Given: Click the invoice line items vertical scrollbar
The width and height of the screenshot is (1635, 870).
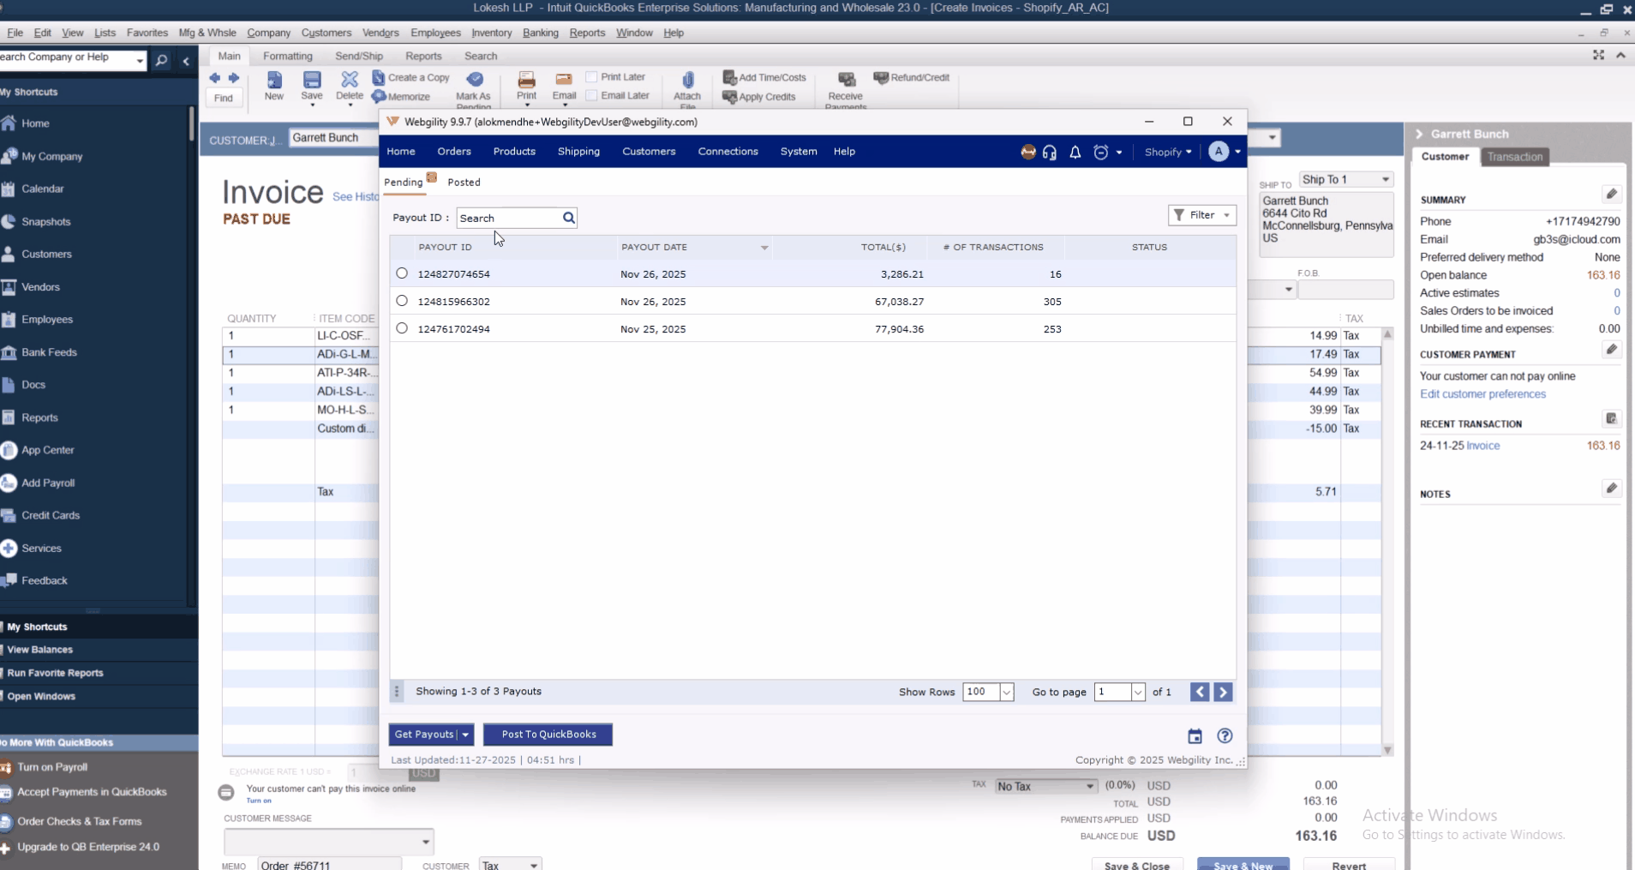Looking at the screenshot, I should (x=1387, y=540).
